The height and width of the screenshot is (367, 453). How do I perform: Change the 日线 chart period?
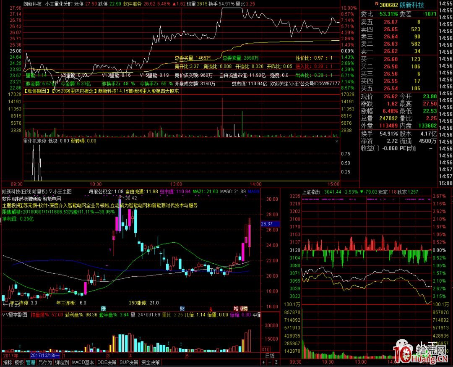tap(270, 355)
